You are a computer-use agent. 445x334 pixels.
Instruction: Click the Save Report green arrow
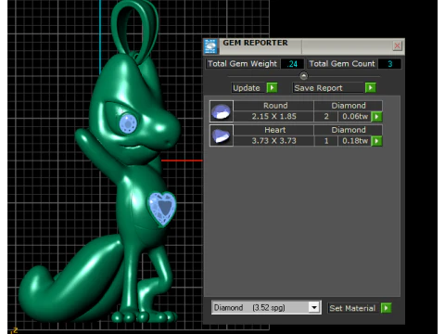tap(370, 88)
